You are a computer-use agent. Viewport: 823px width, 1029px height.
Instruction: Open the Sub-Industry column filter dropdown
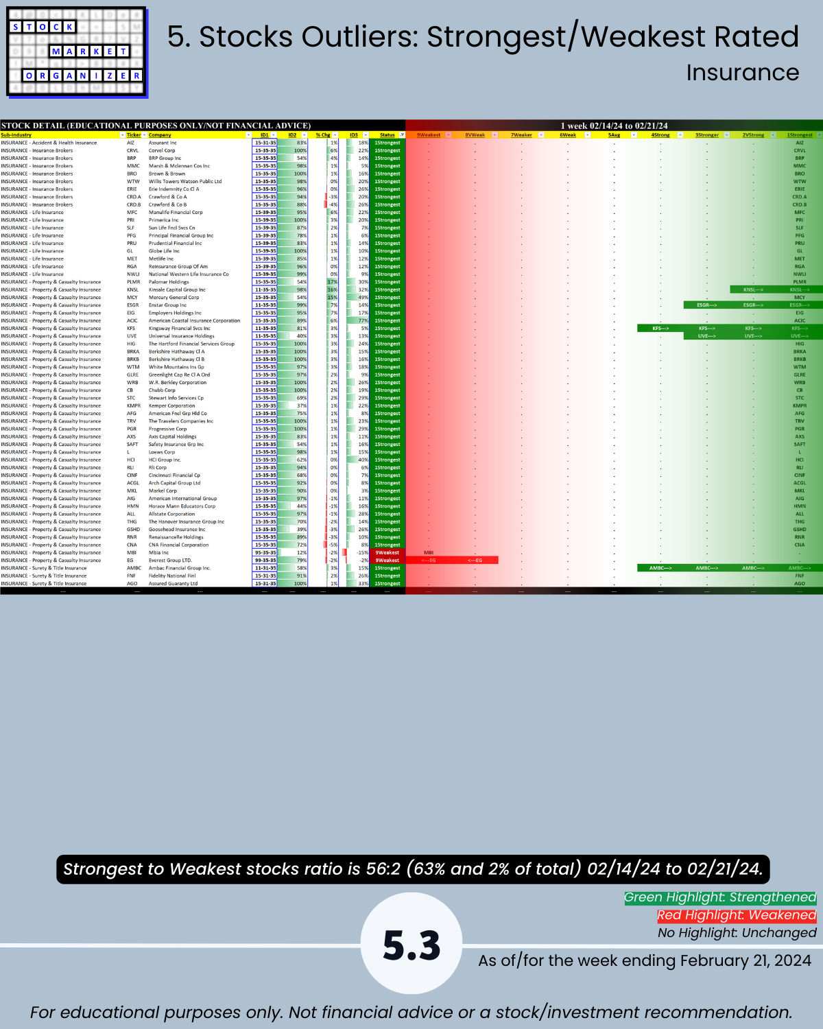click(122, 135)
